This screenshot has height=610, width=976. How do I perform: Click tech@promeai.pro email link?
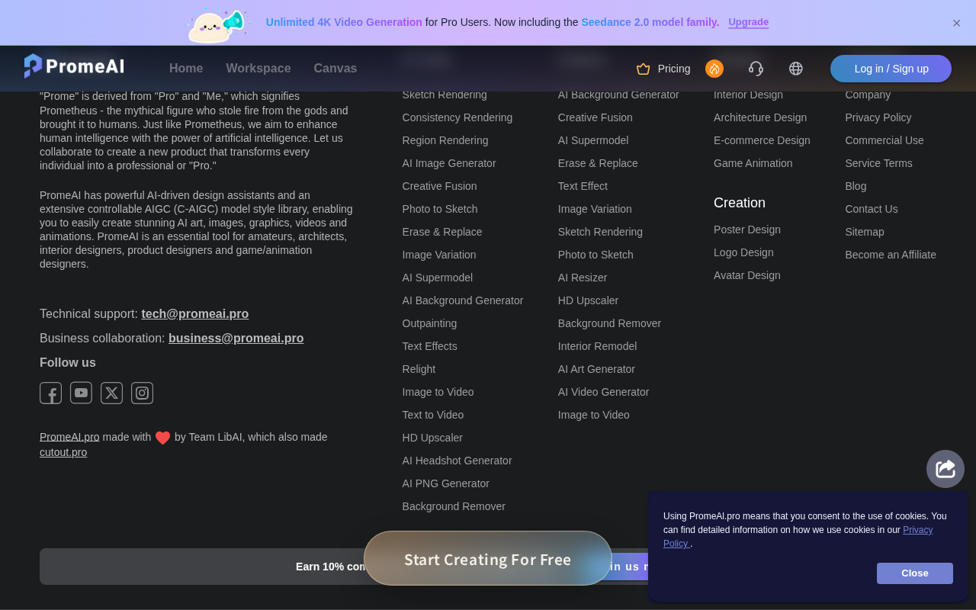click(195, 314)
